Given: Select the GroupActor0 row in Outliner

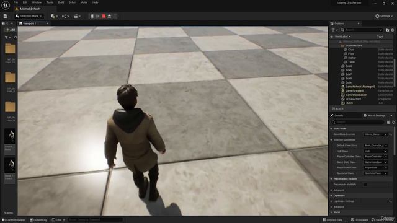Looking at the screenshot, I should pyautogui.click(x=353, y=99).
